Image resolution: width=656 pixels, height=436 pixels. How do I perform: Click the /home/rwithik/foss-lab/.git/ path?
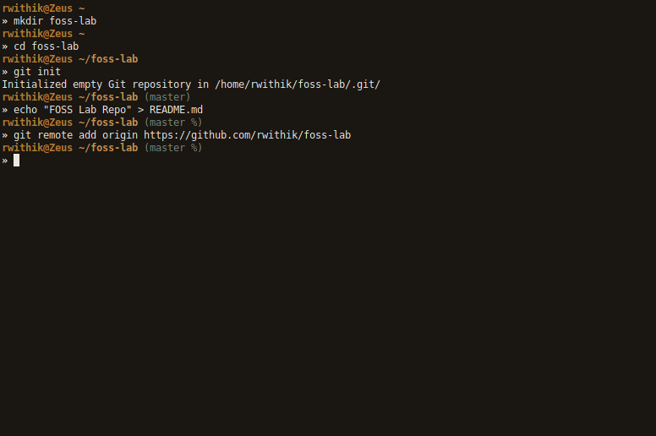(x=298, y=84)
